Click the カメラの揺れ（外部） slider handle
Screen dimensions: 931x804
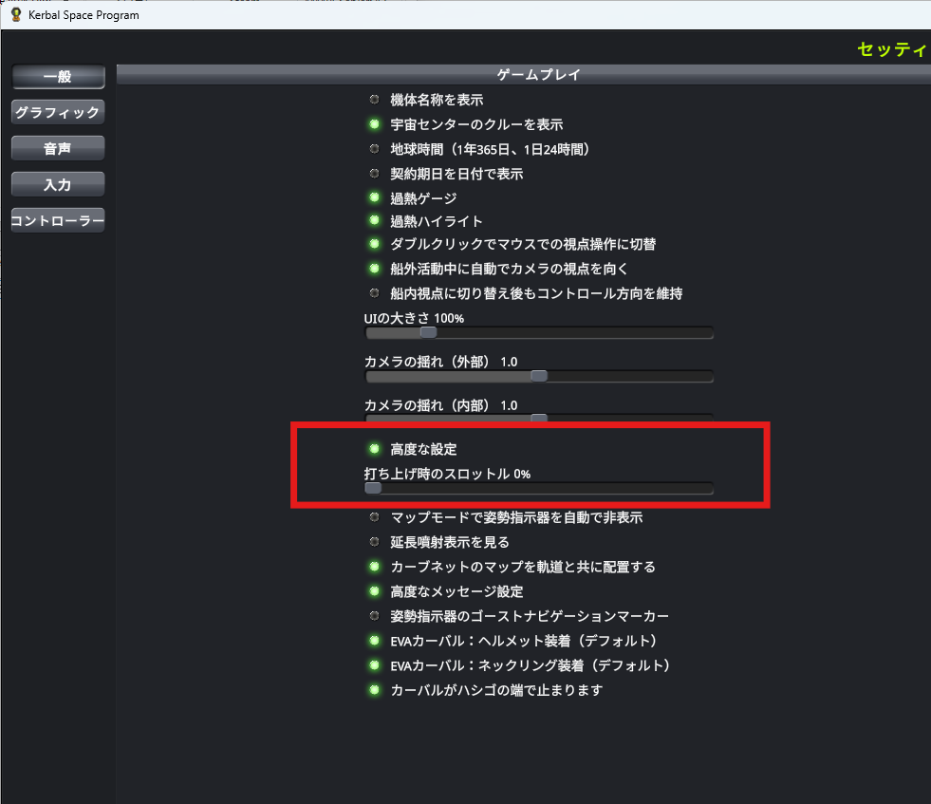point(539,376)
